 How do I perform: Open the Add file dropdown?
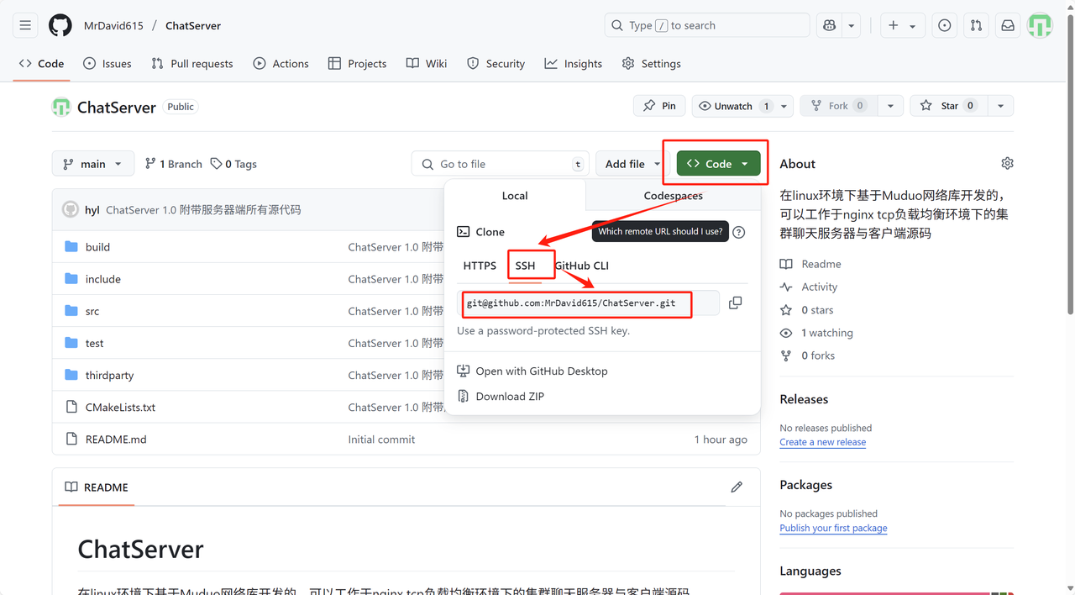point(634,164)
